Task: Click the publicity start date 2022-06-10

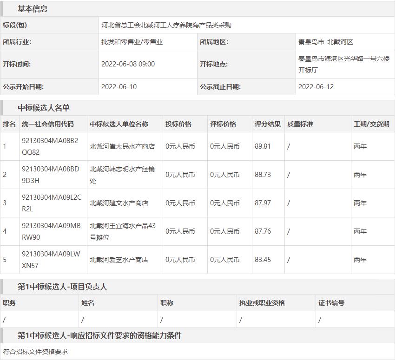Action: (x=119, y=87)
